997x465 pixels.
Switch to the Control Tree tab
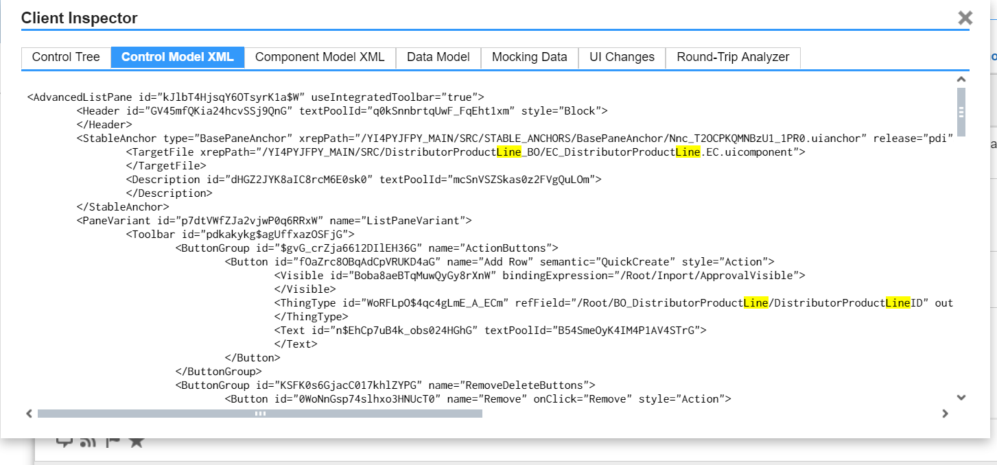click(66, 58)
